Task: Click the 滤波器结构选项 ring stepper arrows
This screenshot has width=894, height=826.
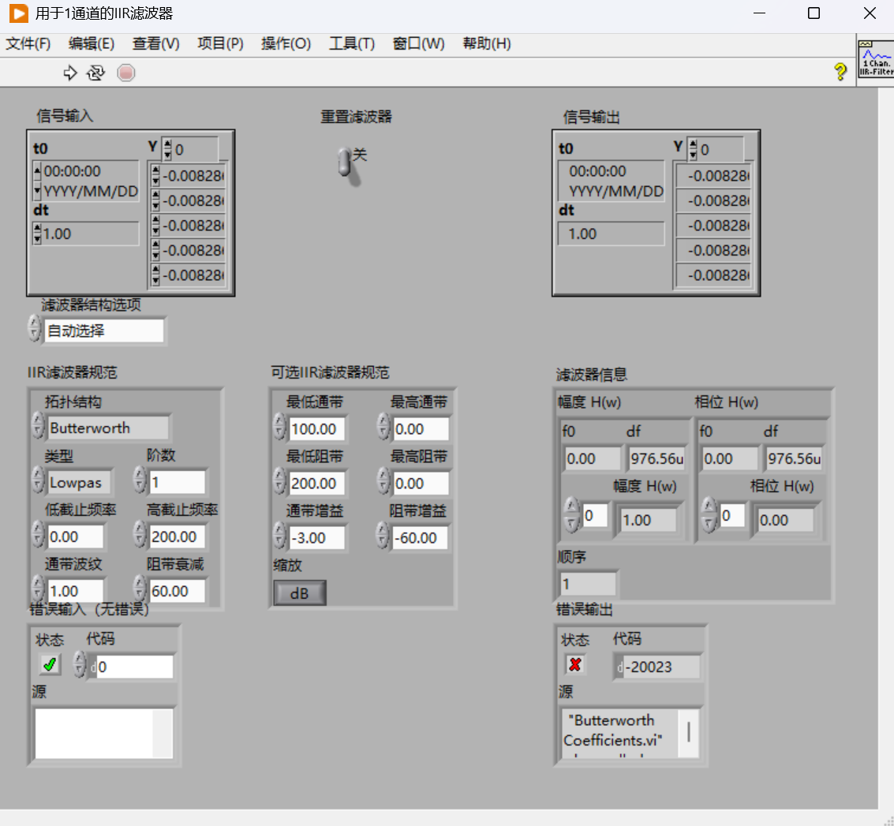Action: 35,328
